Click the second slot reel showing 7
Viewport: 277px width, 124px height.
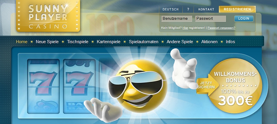[x=79, y=86]
